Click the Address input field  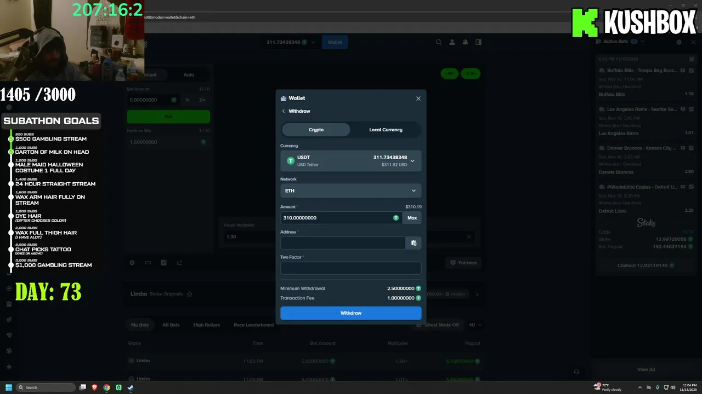[x=343, y=243]
